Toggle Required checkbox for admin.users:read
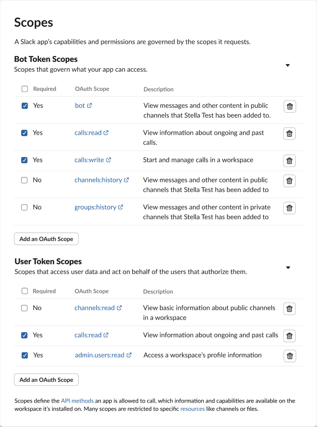Viewport: 317px width, 427px height. [x=25, y=355]
